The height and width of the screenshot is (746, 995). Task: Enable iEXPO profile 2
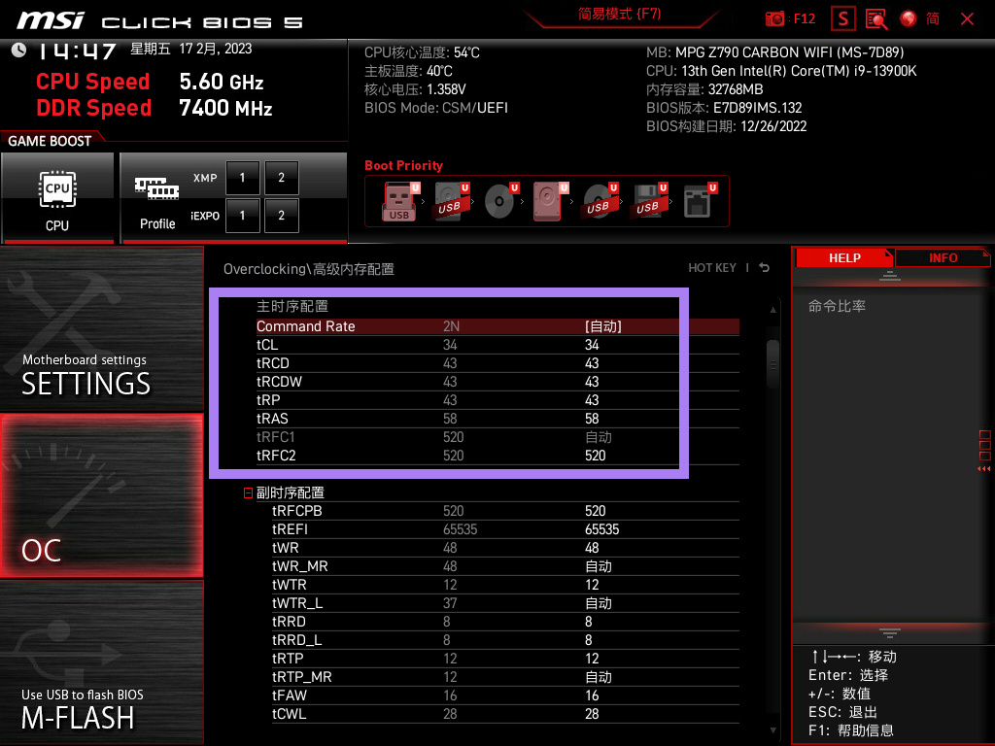(x=281, y=216)
